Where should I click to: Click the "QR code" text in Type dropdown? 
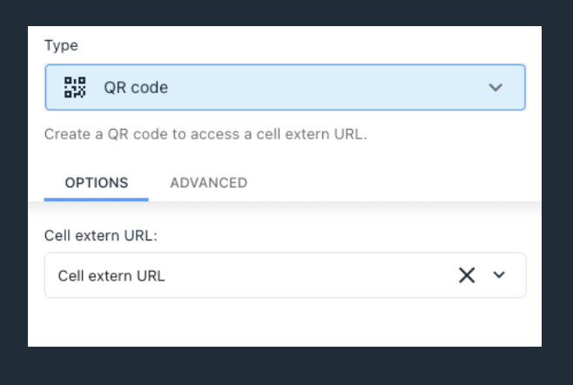pyautogui.click(x=136, y=88)
